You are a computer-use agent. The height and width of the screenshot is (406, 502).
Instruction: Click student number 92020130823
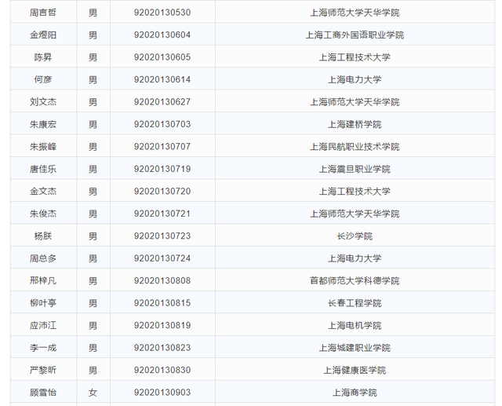[x=162, y=348]
